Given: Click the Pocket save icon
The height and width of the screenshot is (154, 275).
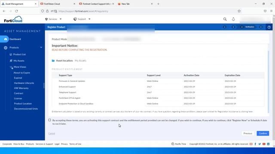Looking at the screenshot, I should coord(265,11).
